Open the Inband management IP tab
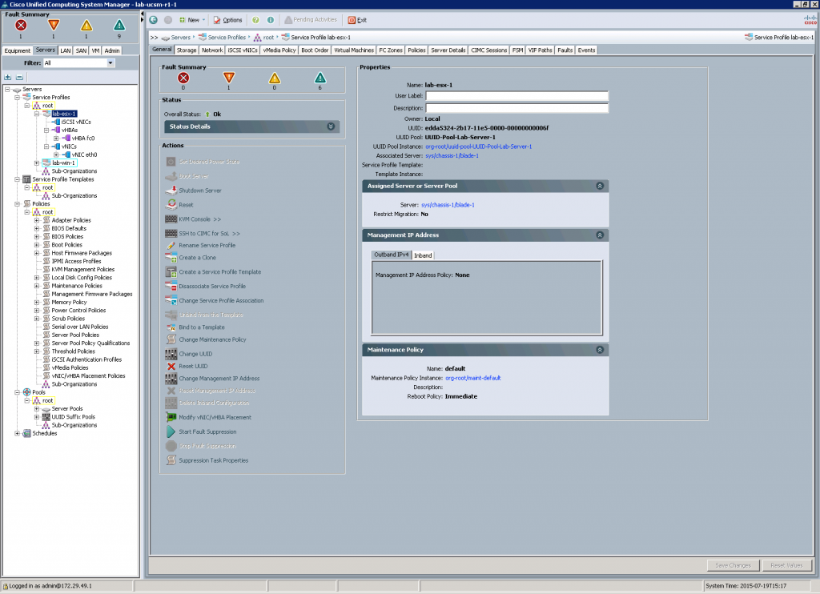Viewport: 820px width, 594px height. tap(423, 255)
